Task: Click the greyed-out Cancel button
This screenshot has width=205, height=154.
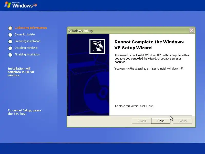Action: [182, 121]
